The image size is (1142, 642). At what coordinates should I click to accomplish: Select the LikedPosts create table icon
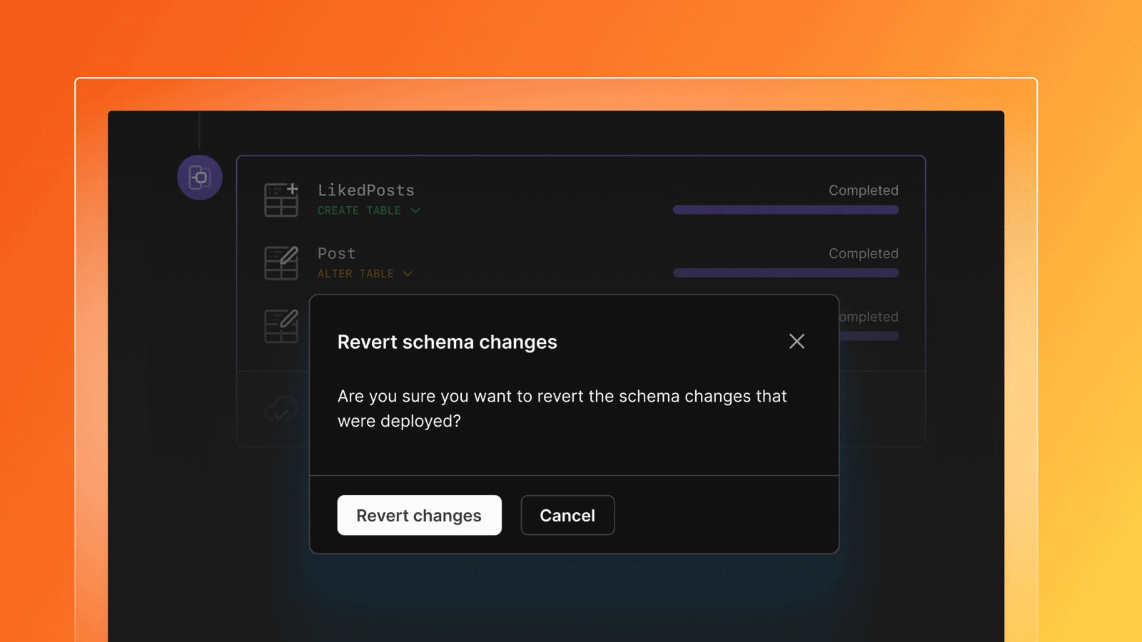click(281, 200)
